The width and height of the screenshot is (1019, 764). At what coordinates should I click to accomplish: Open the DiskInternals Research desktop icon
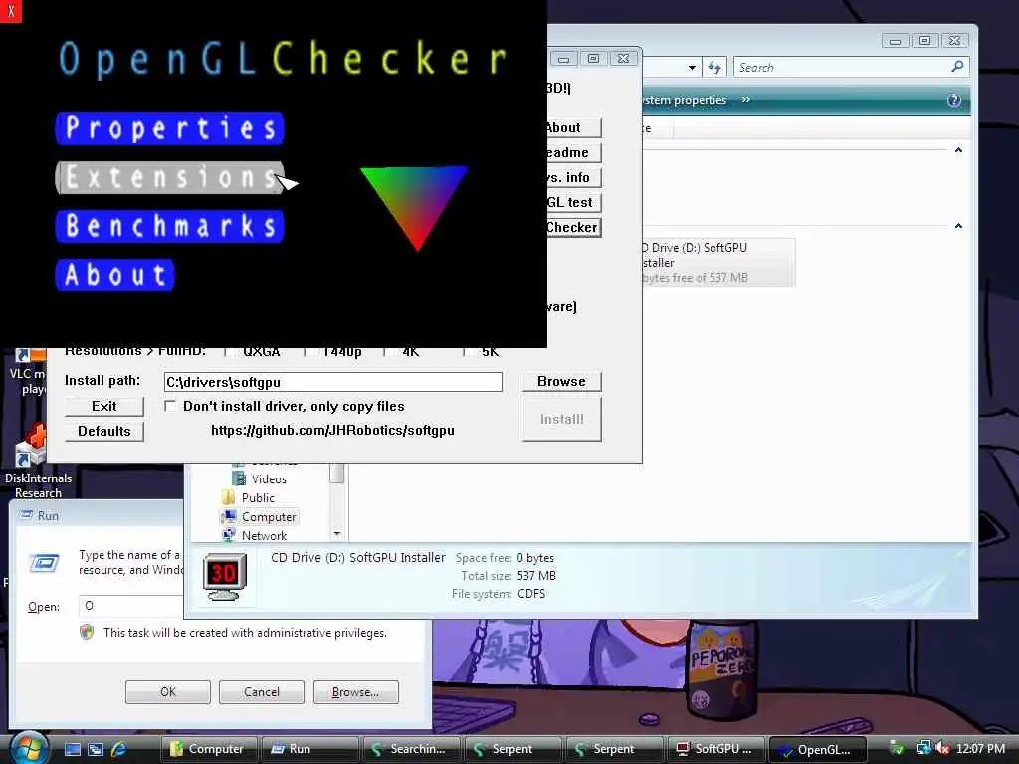pyautogui.click(x=38, y=462)
